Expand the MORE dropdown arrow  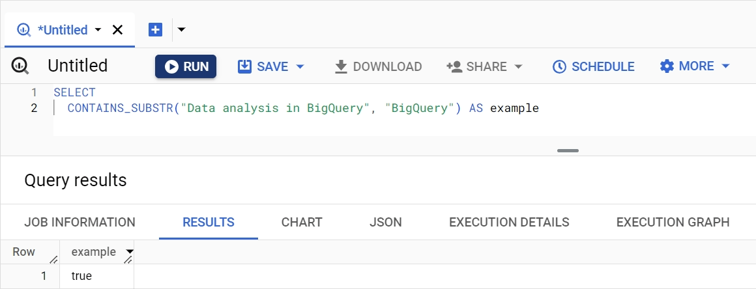tap(725, 66)
